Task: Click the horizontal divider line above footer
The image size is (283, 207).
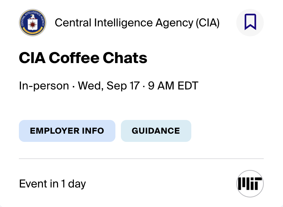Action: pyautogui.click(x=141, y=159)
